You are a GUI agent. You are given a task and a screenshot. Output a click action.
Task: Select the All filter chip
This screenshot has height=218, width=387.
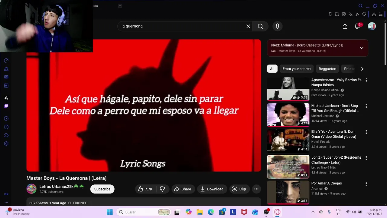click(272, 69)
